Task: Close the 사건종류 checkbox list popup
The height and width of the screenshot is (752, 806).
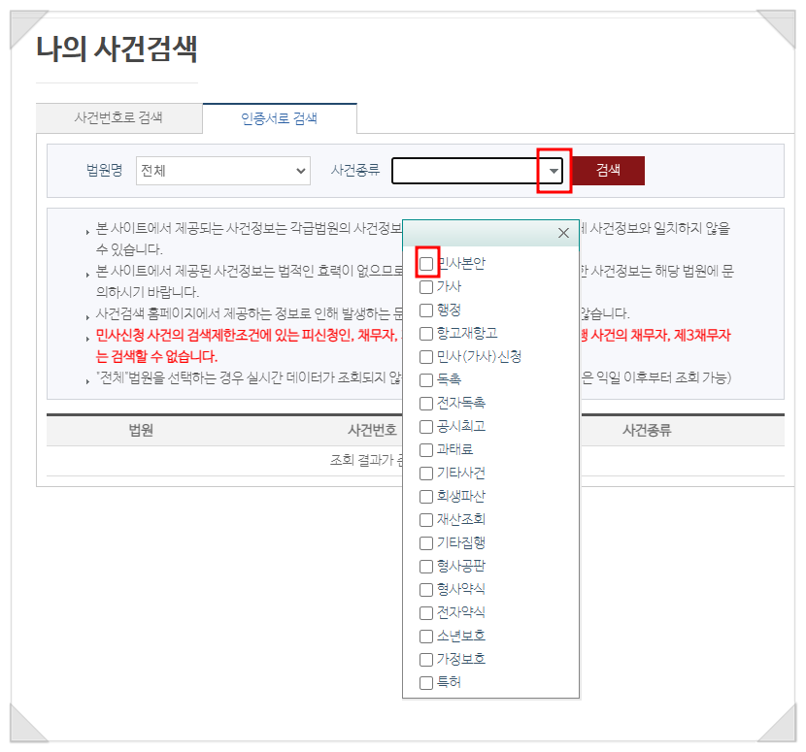Action: pyautogui.click(x=563, y=233)
